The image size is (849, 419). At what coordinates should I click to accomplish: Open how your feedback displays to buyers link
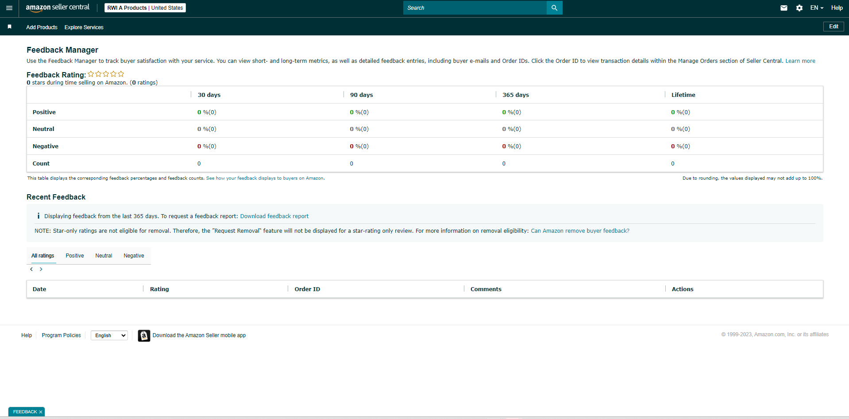[x=265, y=178]
